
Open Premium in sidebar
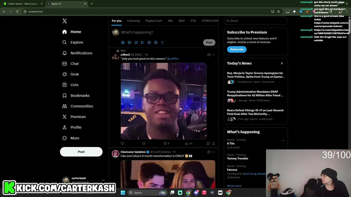coord(74,117)
